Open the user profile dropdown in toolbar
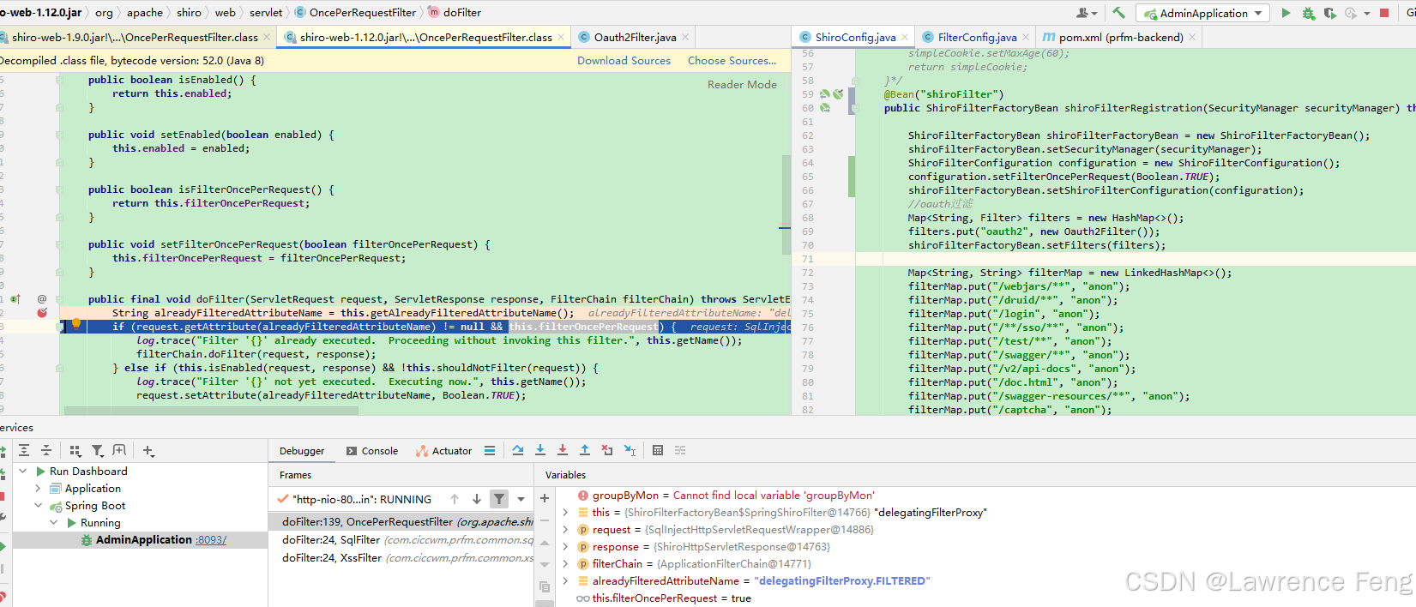Image resolution: width=1416 pixels, height=607 pixels. pos(1087,13)
